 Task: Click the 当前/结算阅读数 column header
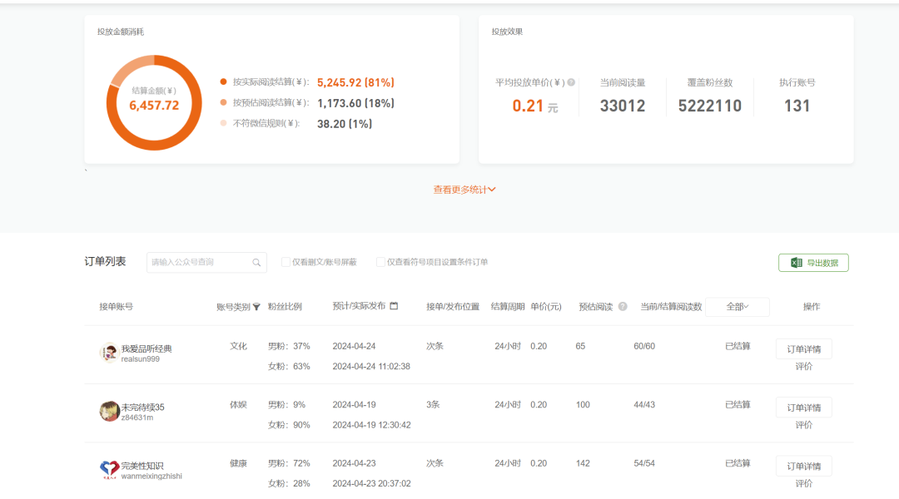671,307
